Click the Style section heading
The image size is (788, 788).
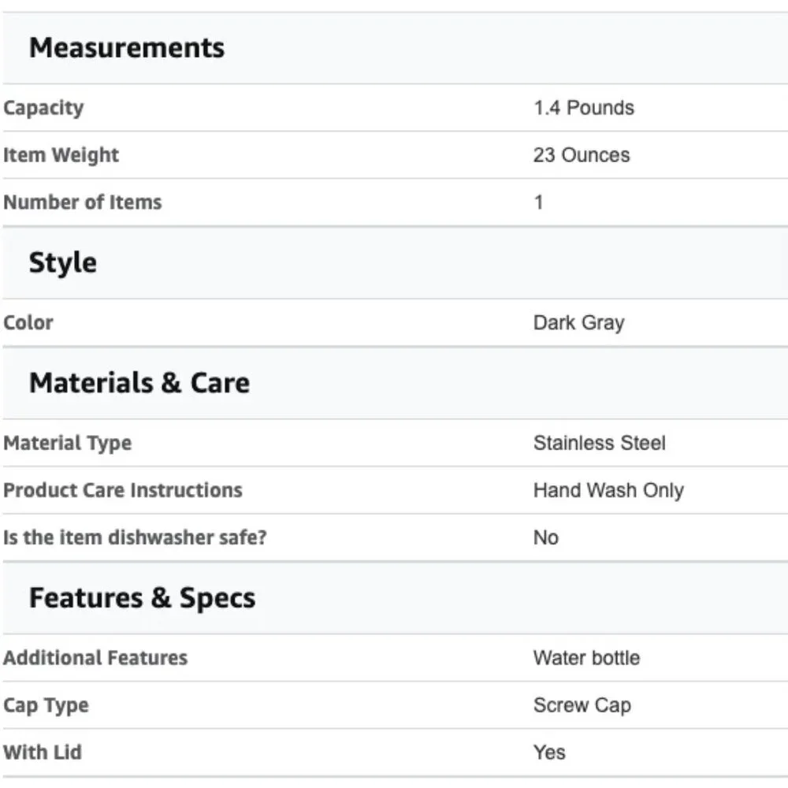pos(63,263)
